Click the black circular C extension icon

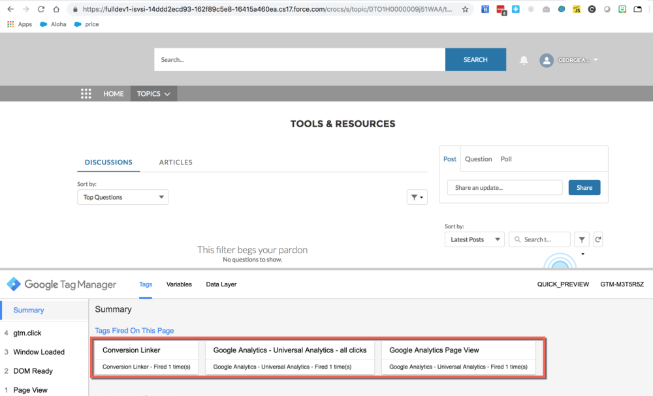592,9
